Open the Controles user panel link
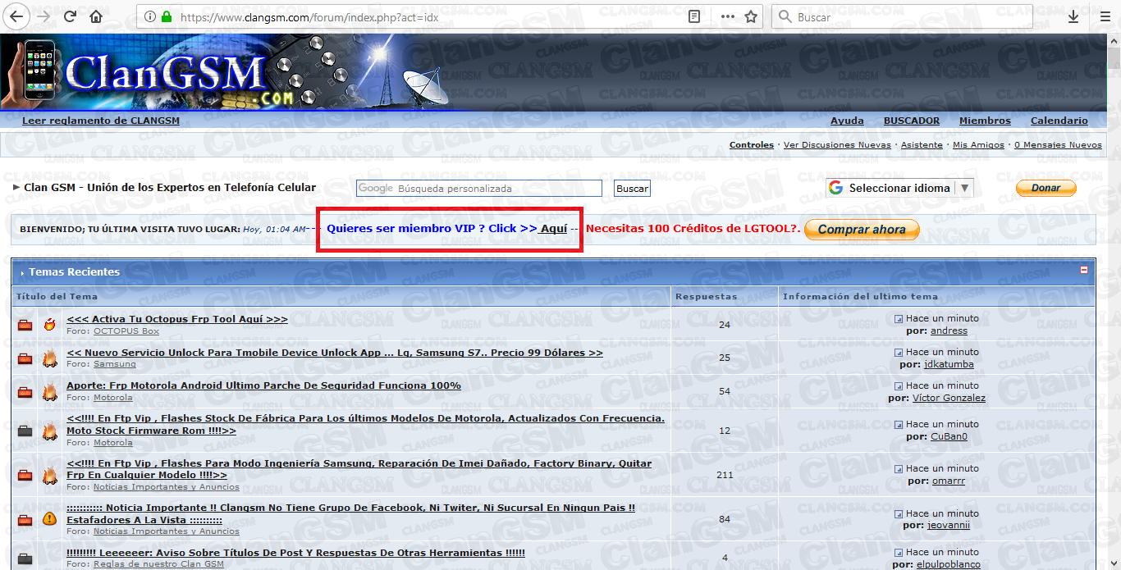Screen dimensions: 1121x570 tap(752, 145)
